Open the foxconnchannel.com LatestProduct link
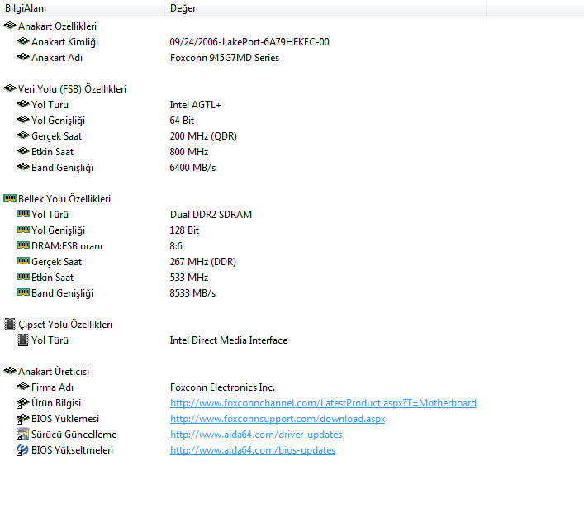Screen dimensions: 584x532 [323, 403]
